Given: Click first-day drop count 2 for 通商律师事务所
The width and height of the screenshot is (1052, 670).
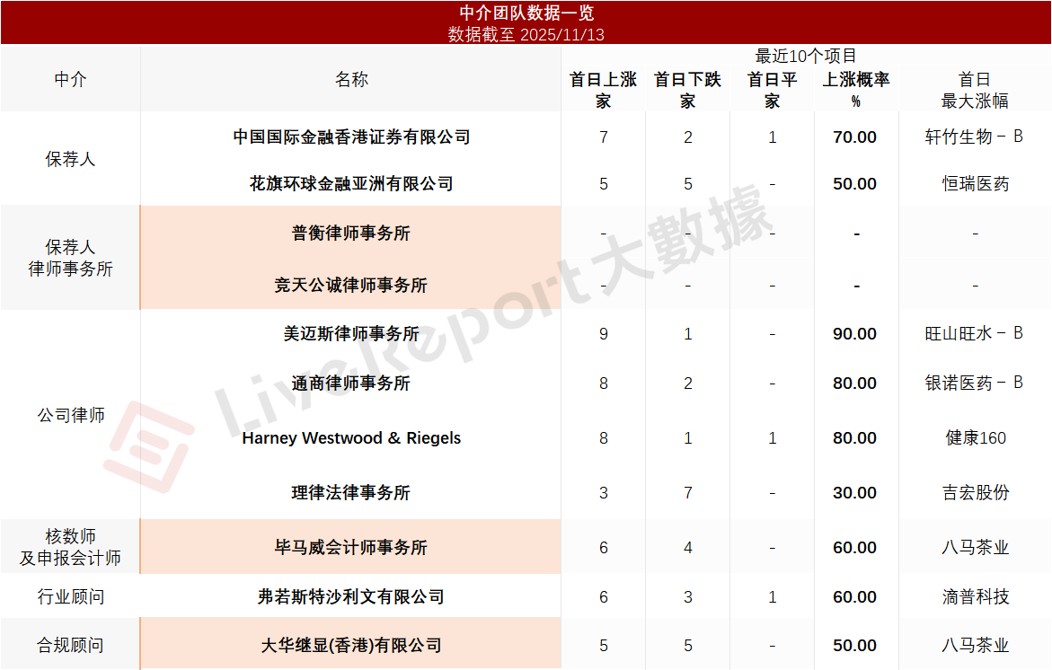Looking at the screenshot, I should coord(687,383).
